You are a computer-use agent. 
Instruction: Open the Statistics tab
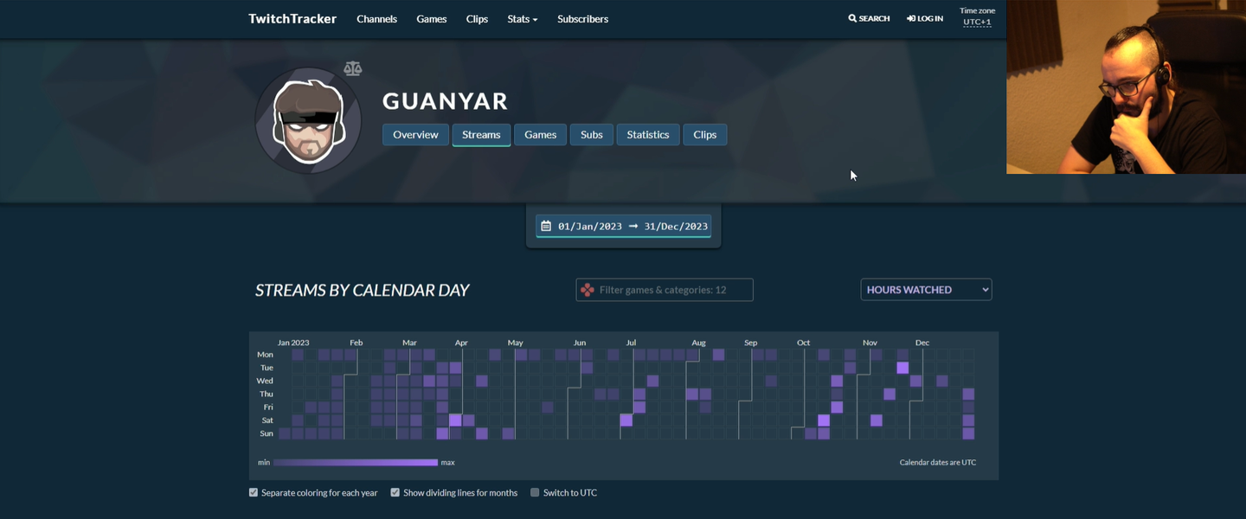[x=648, y=134]
